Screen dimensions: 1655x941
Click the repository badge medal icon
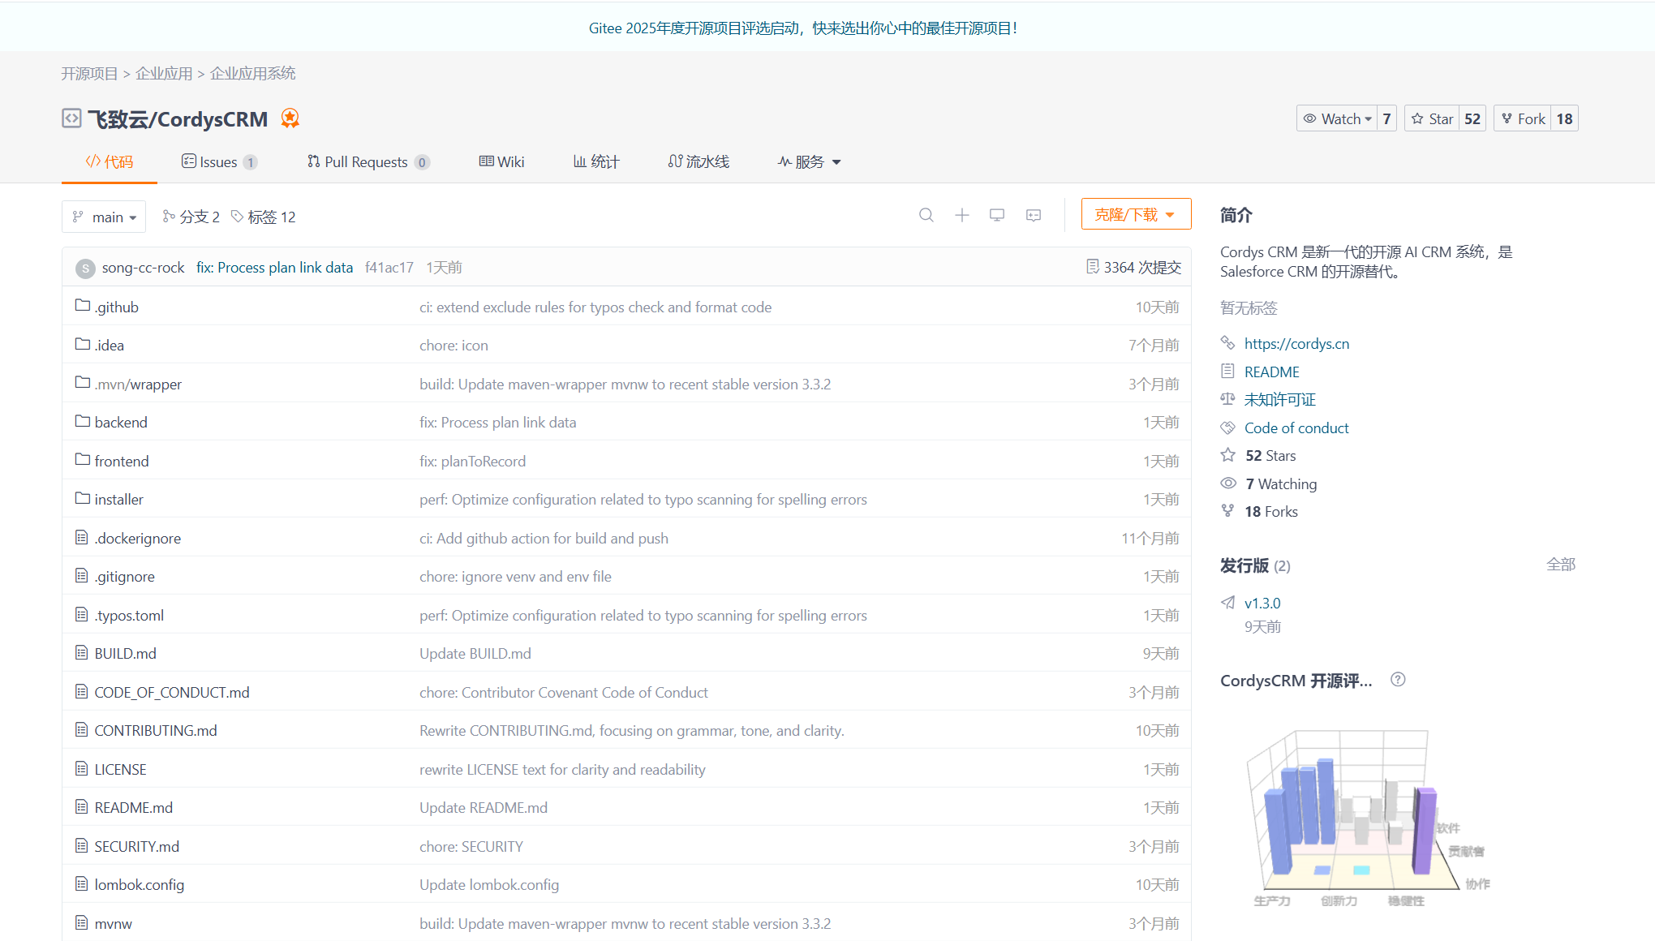pos(290,118)
